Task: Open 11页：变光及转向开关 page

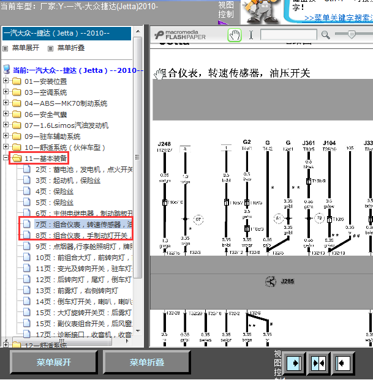Action: 84,269
